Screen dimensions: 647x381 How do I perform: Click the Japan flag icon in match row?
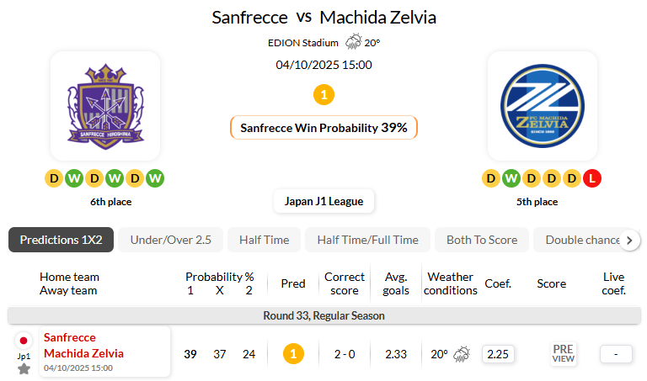click(x=24, y=341)
